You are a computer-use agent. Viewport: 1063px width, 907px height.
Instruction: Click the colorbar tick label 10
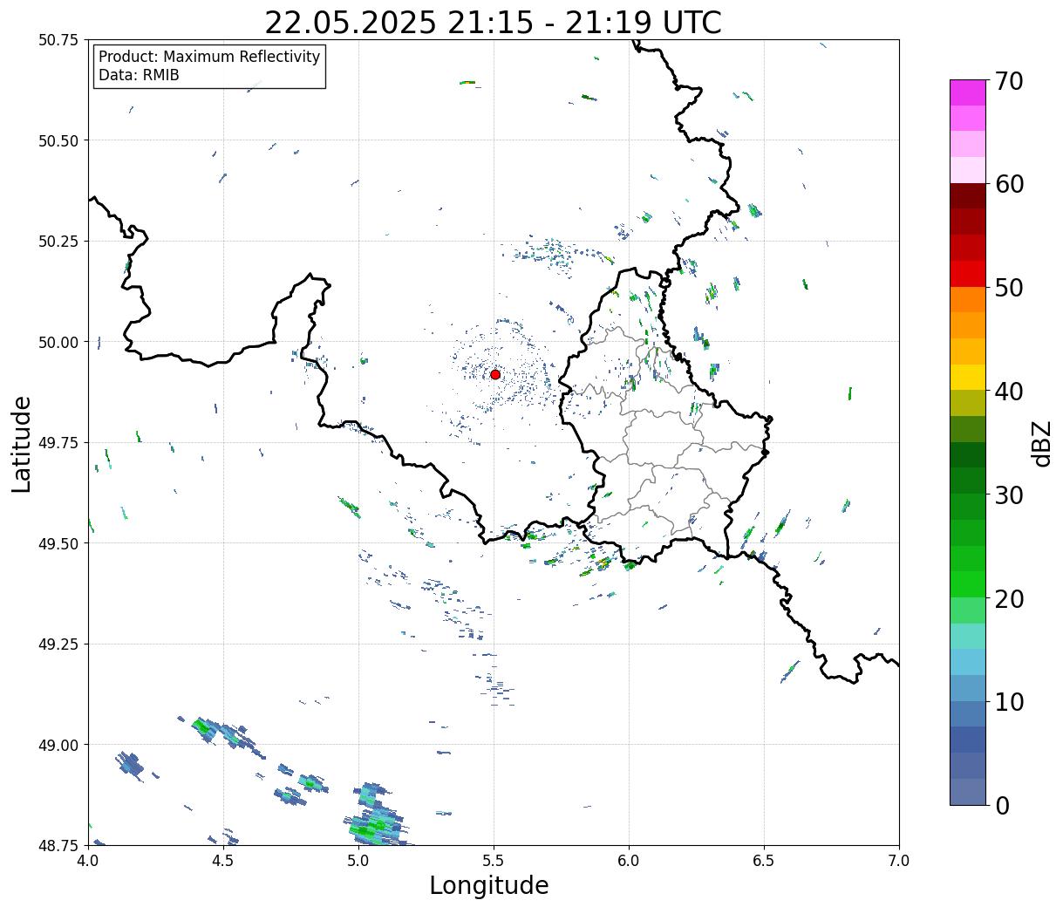pyautogui.click(x=1008, y=702)
